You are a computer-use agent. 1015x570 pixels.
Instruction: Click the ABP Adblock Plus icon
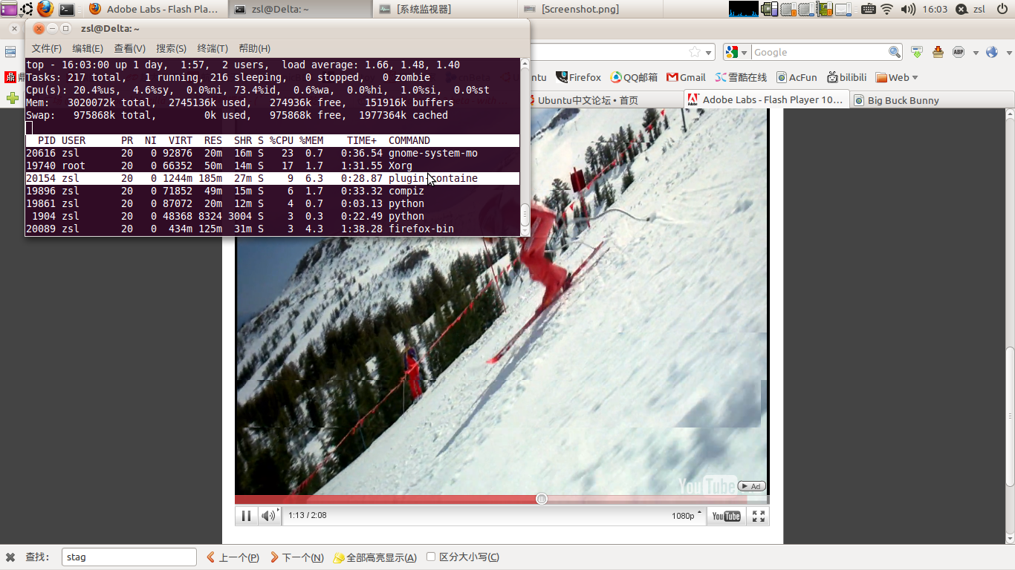[959, 52]
